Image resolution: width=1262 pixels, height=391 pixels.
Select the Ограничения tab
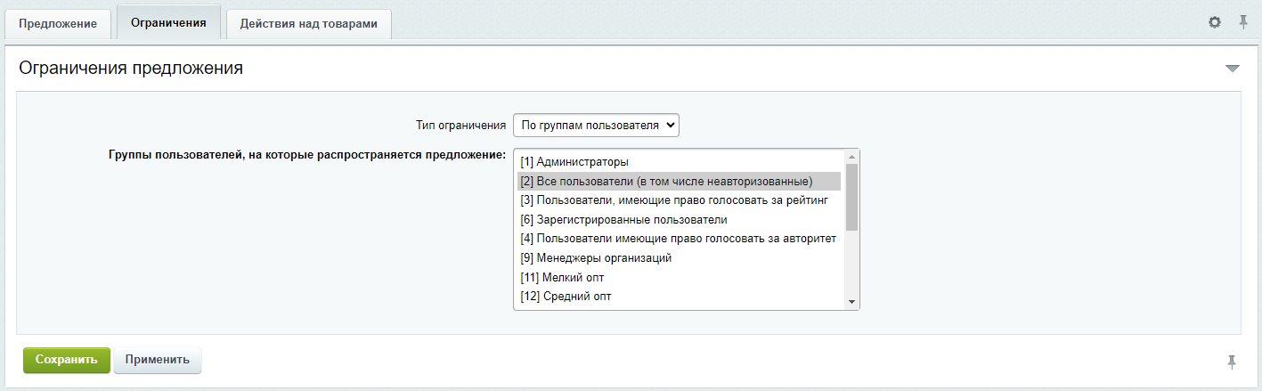tap(168, 22)
